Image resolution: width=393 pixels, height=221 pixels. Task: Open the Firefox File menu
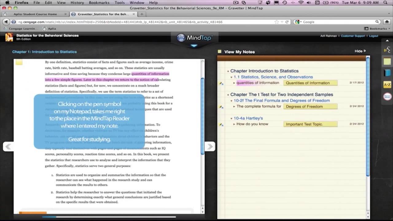click(37, 2)
